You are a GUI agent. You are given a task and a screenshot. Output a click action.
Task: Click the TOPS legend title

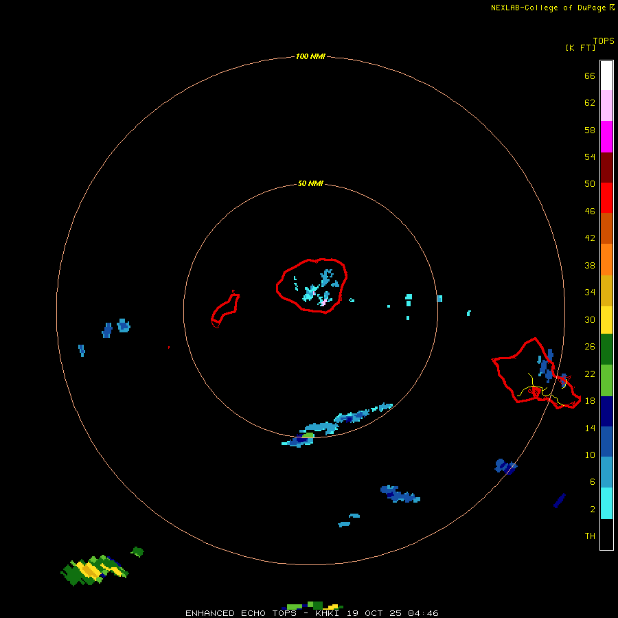pos(604,41)
